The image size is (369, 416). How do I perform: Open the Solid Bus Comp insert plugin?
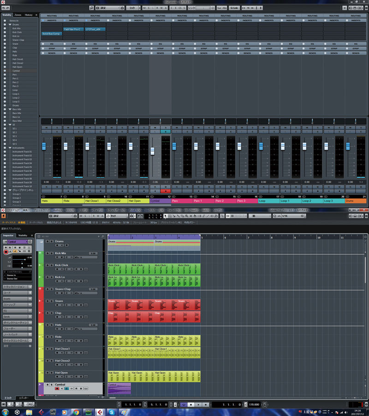click(x=51, y=34)
